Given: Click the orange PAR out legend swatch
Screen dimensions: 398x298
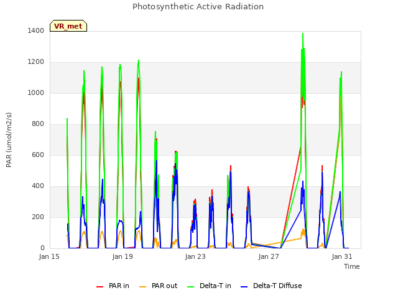Looking at the screenshot, I should tap(143, 287).
